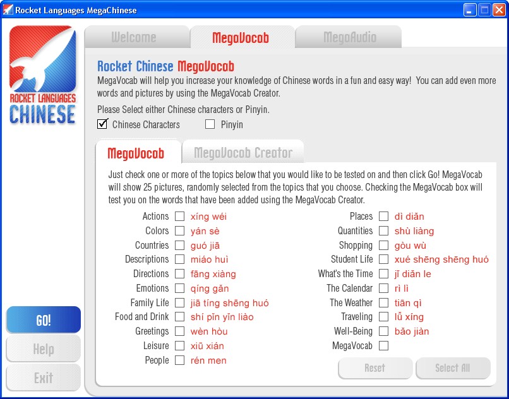Select the top MegaVocab tab

[x=242, y=37]
